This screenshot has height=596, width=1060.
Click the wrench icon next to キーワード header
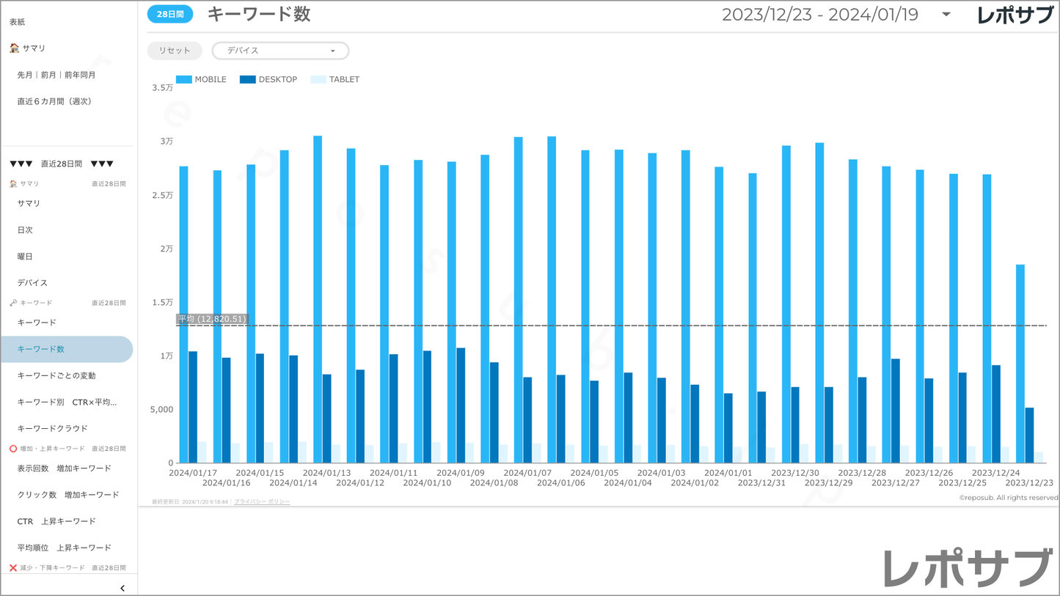point(13,303)
